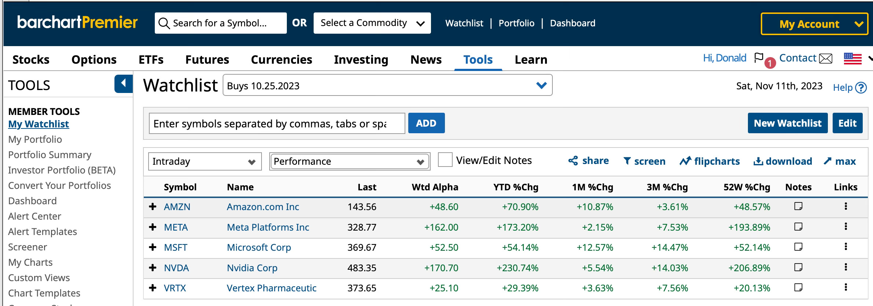Open the US flag country selector
873x306 pixels.
pyautogui.click(x=853, y=59)
